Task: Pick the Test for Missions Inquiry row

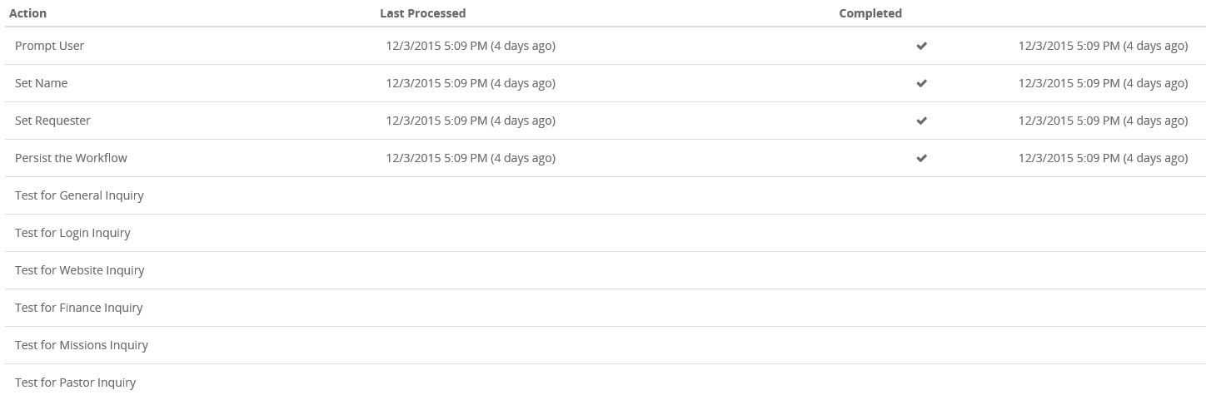Action: tap(82, 345)
